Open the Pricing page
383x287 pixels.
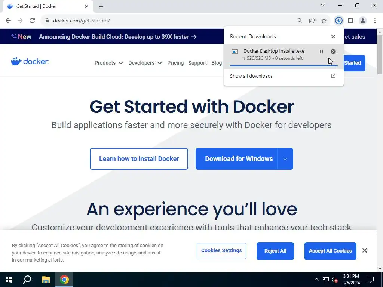click(x=175, y=63)
